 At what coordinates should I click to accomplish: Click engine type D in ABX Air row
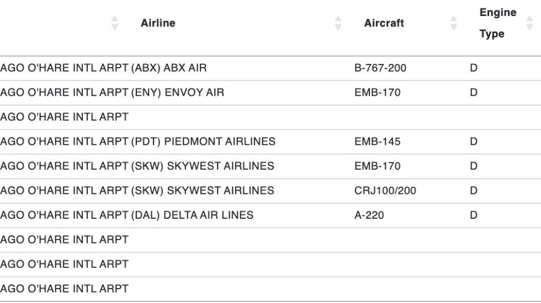coord(473,68)
